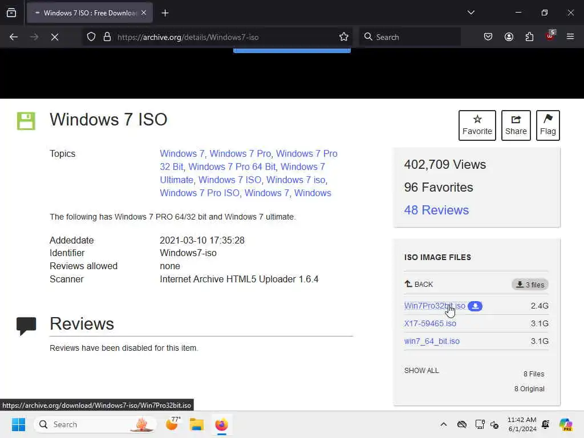Click the Favorite button
The image size is (584, 438).
click(x=477, y=125)
